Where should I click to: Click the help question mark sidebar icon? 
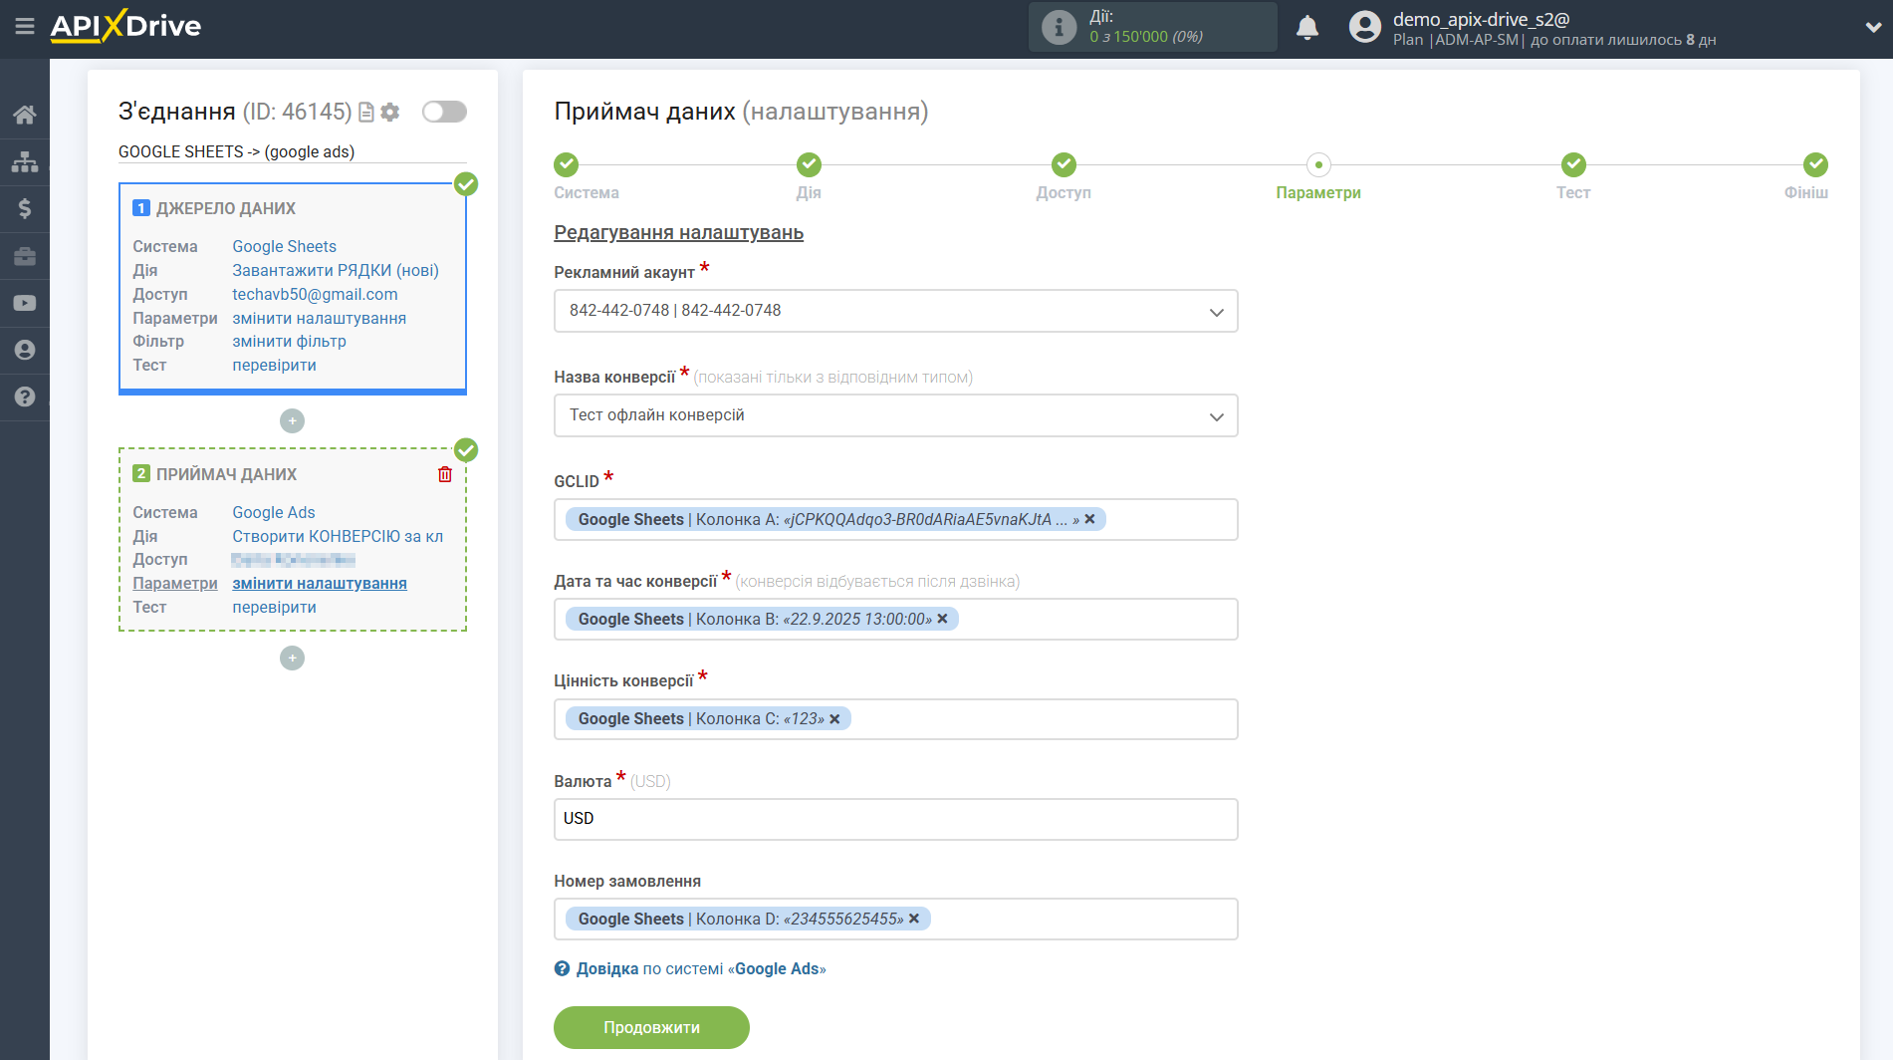(24, 397)
